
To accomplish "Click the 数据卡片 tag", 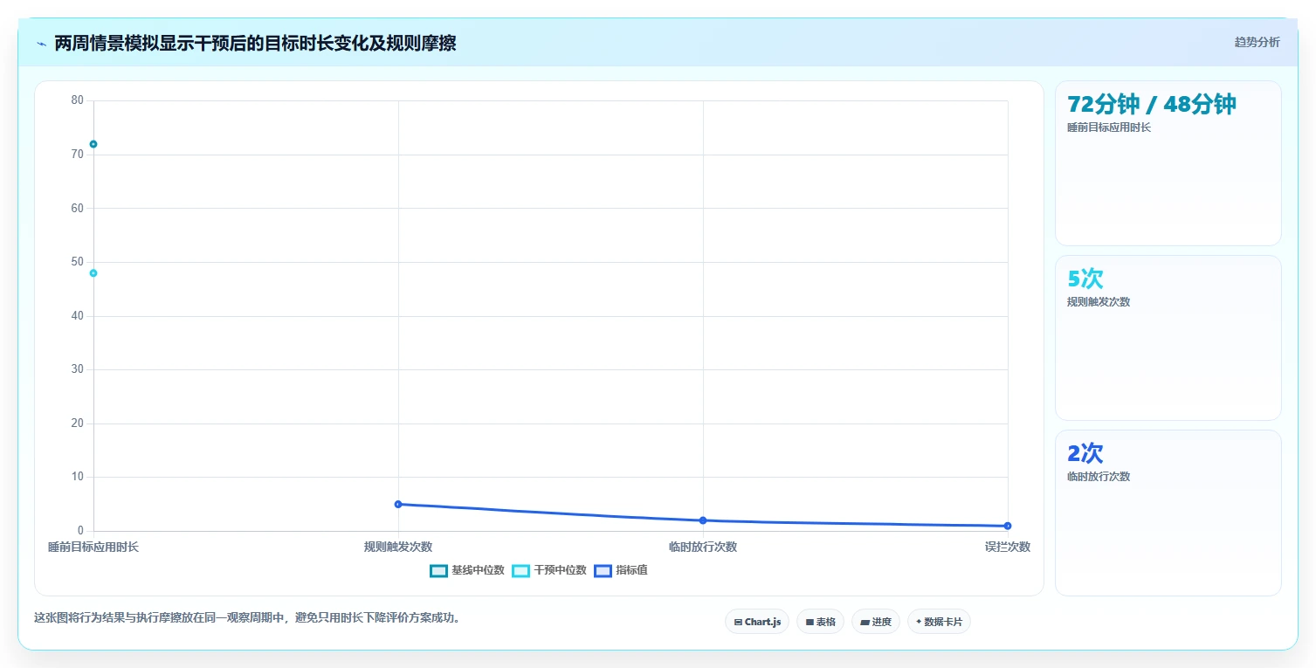I will (939, 622).
